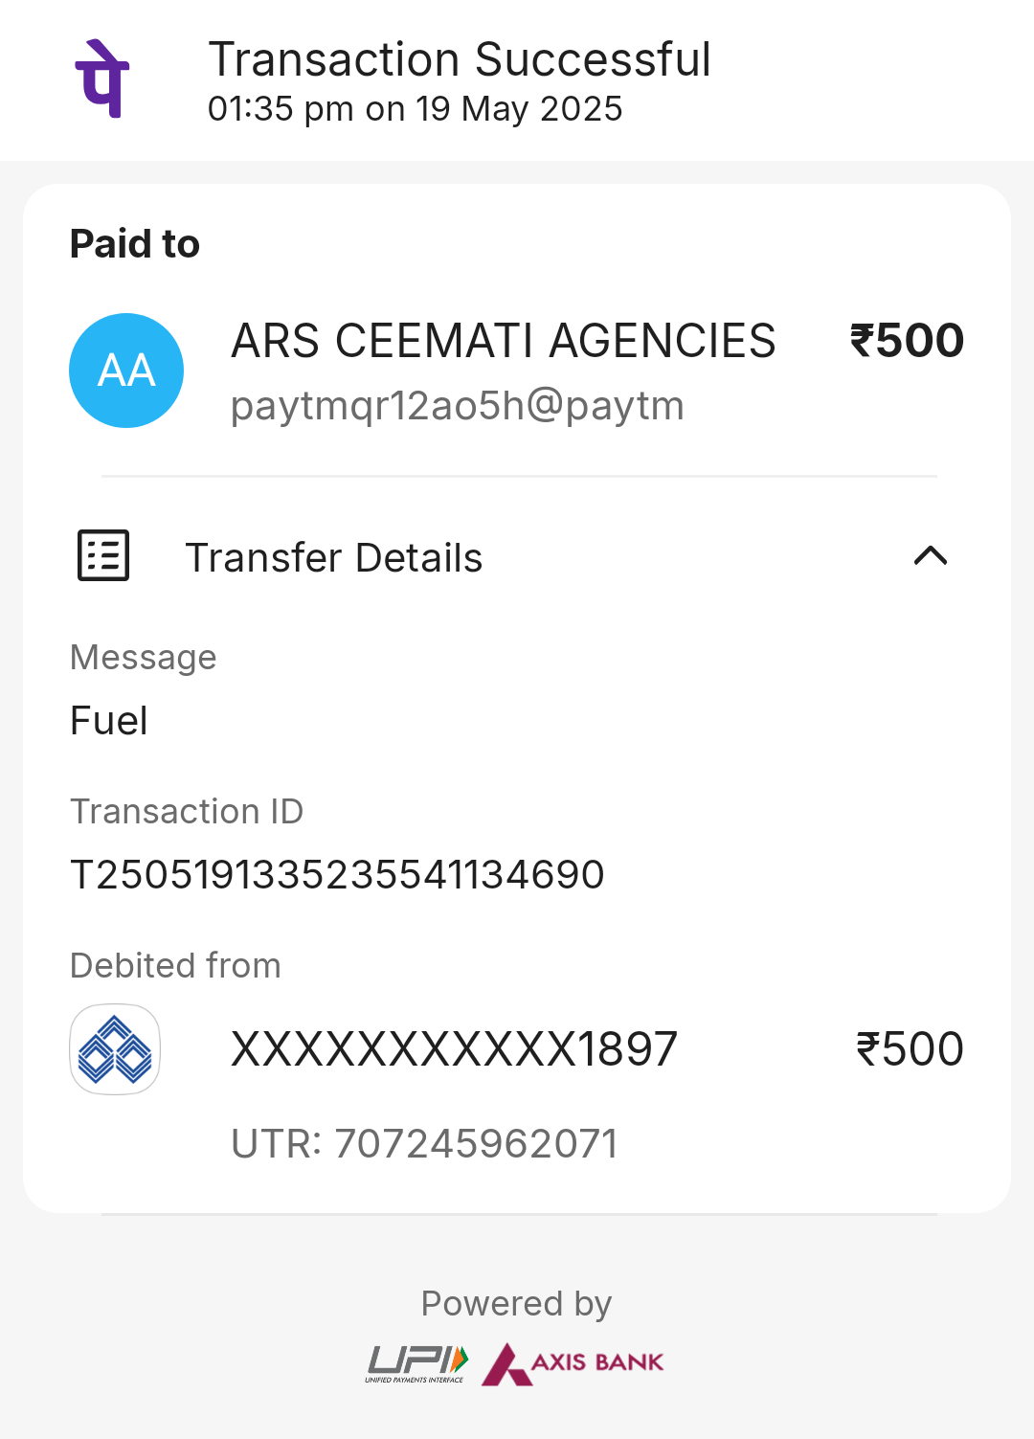Collapse Transfer Details with the chevron

(931, 555)
